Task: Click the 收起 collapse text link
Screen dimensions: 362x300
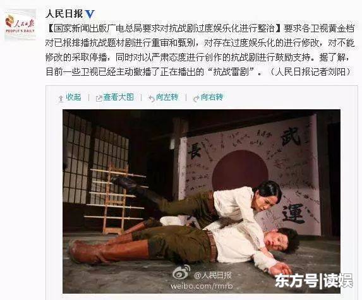Action: (73, 97)
